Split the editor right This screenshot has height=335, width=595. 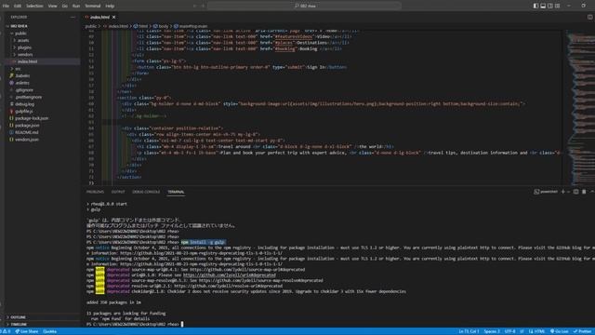(x=589, y=17)
